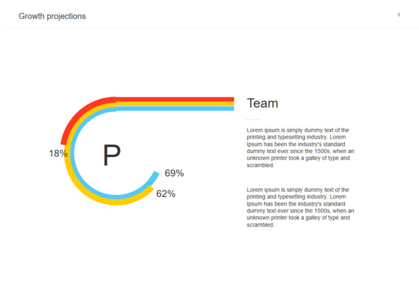Select the 18% chart label
This screenshot has width=419, height=290.
(x=58, y=154)
